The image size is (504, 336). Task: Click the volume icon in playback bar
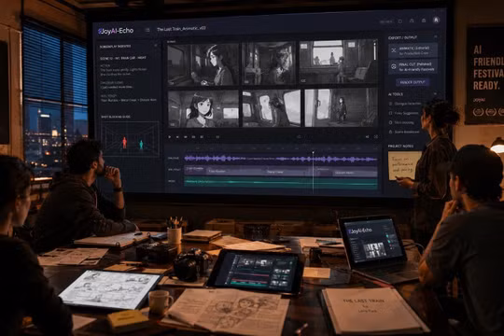367,137
